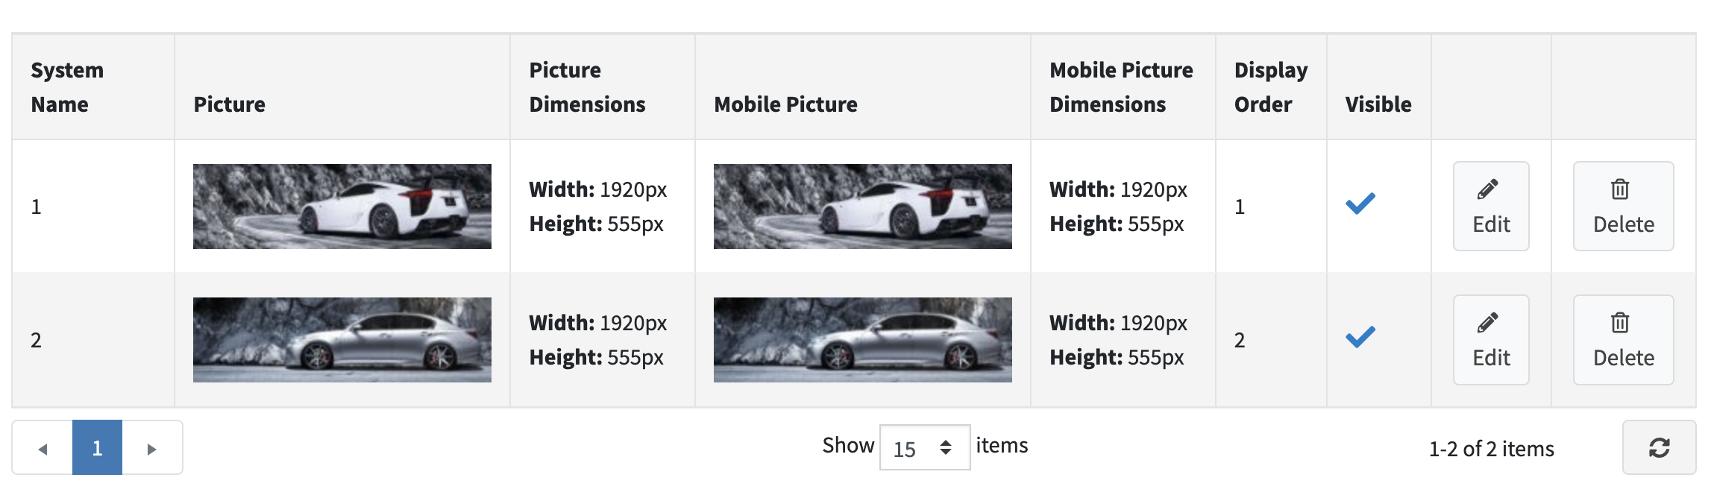Change the 15 items dropdown value
The width and height of the screenshot is (1714, 501).
[x=923, y=447]
